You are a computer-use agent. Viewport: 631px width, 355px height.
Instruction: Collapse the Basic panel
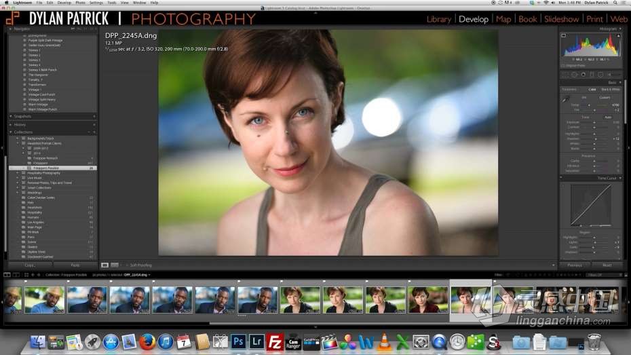pyautogui.click(x=620, y=83)
